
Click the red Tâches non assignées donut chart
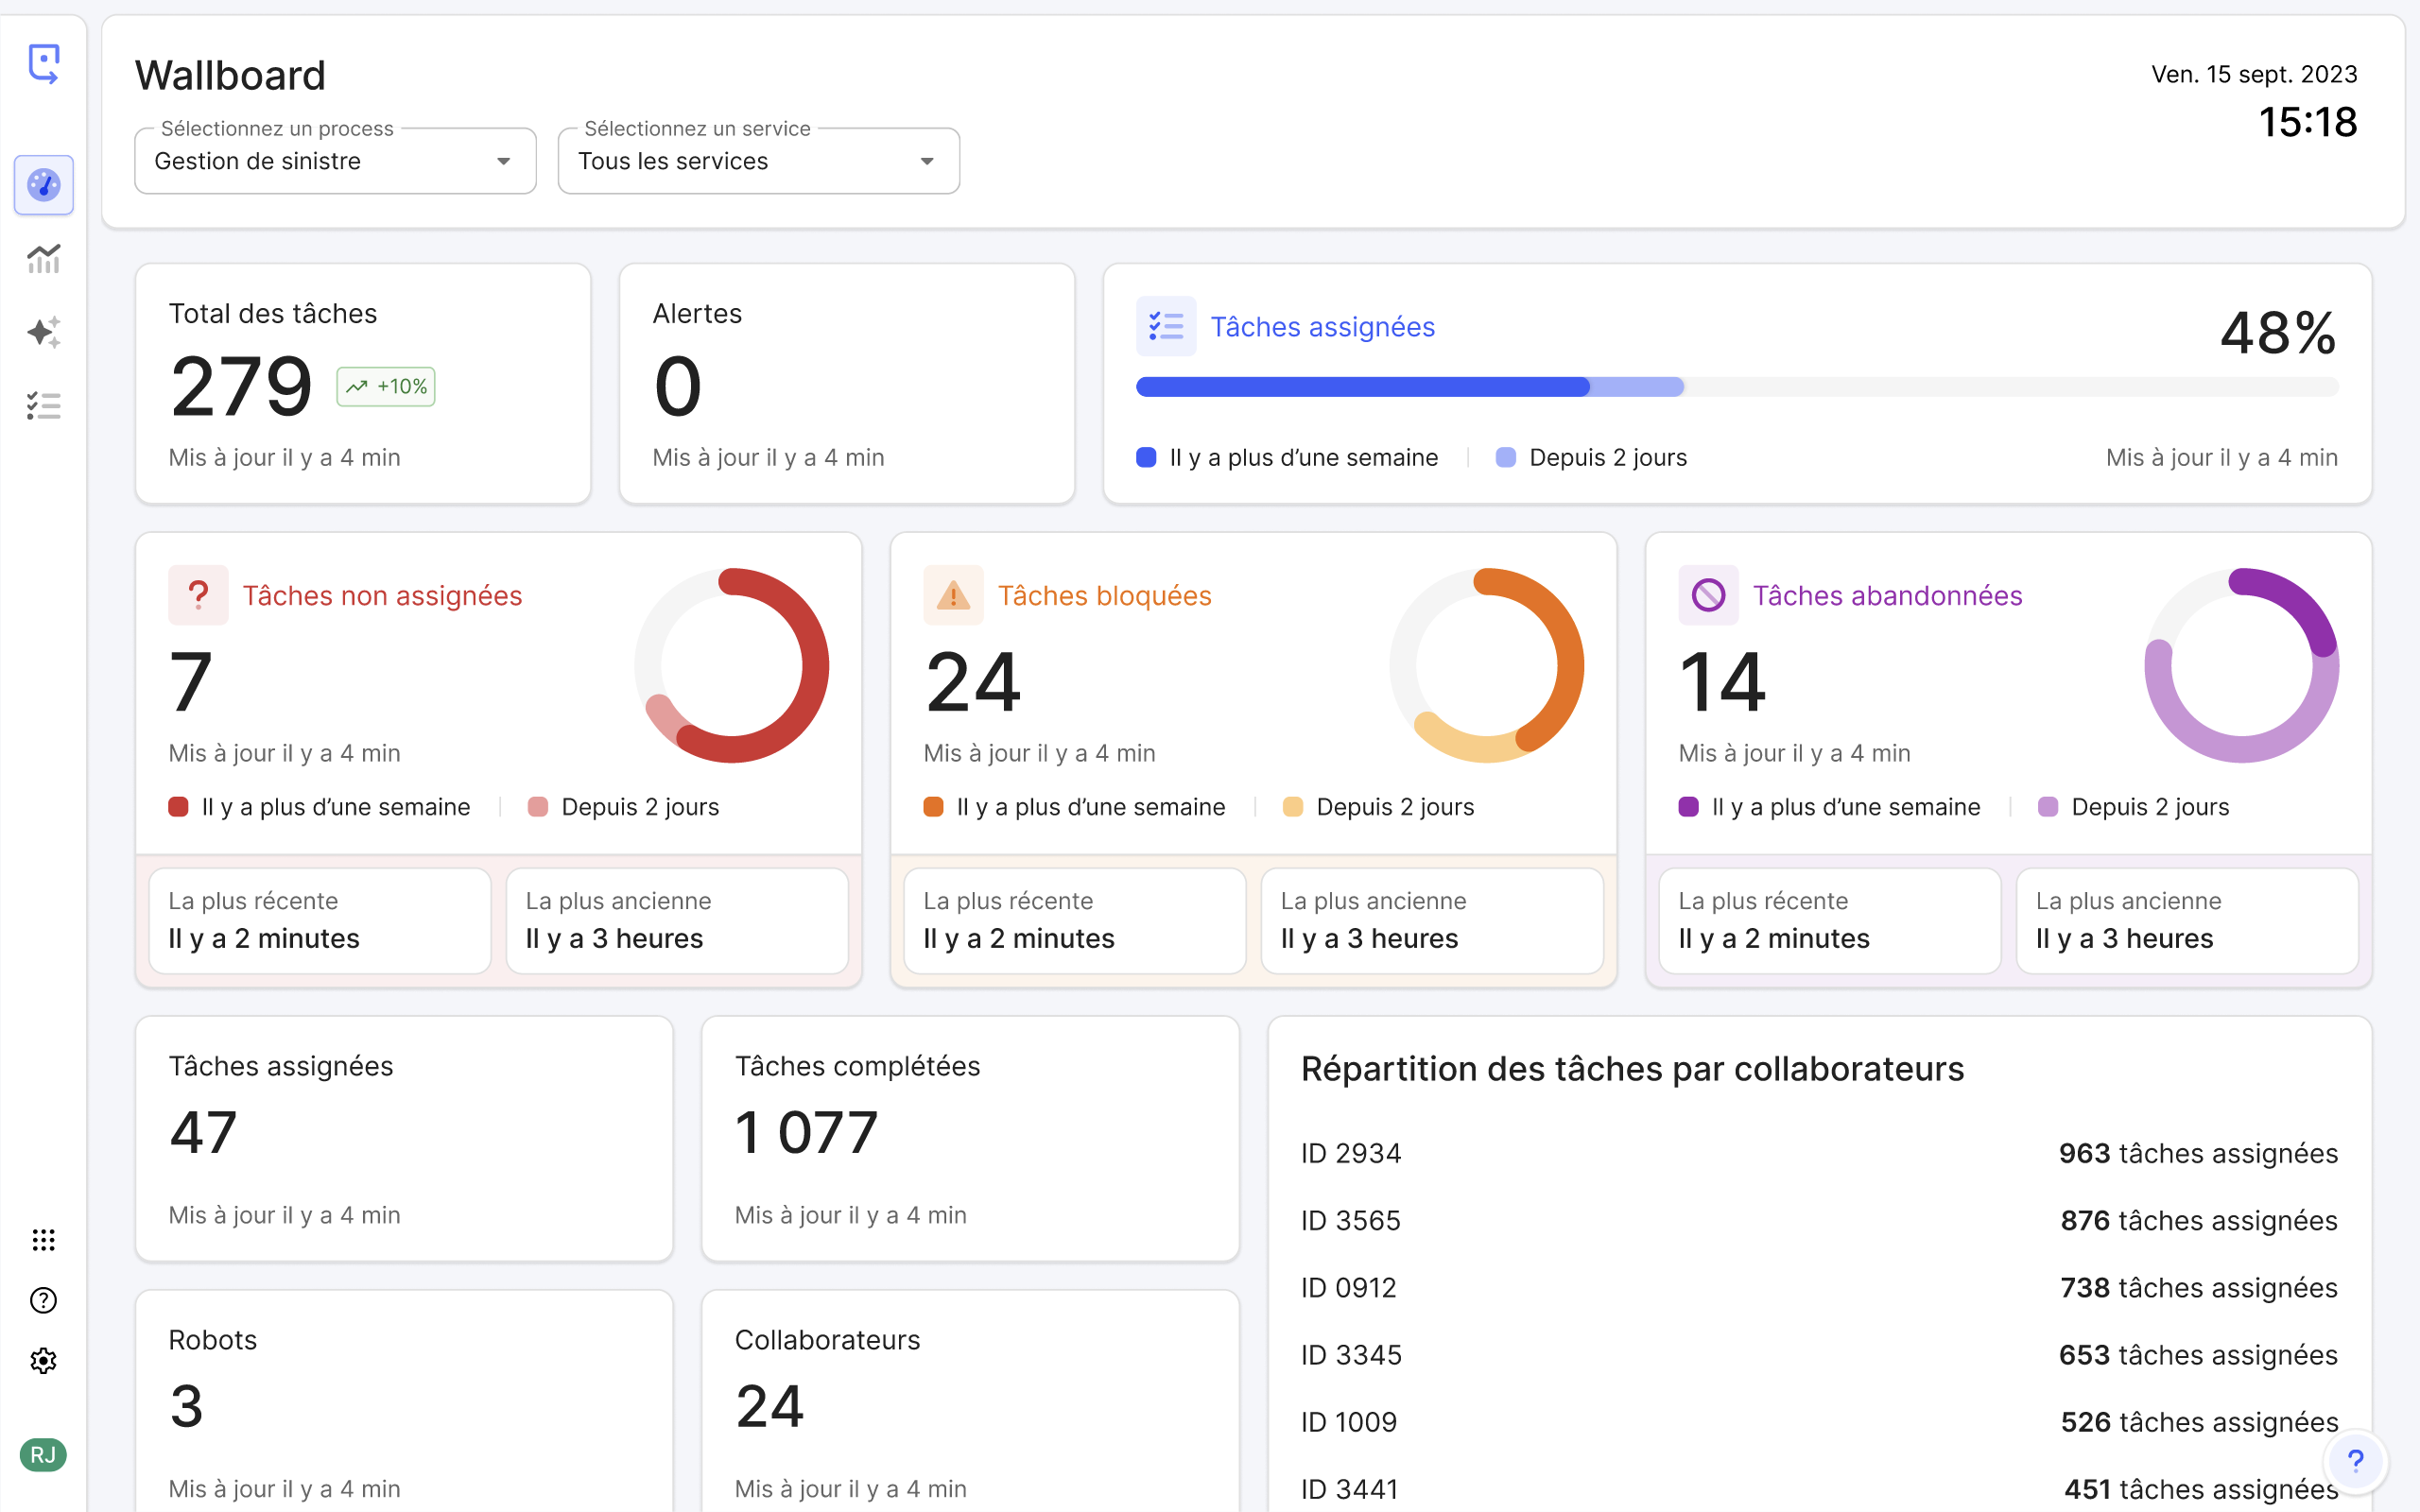click(732, 666)
